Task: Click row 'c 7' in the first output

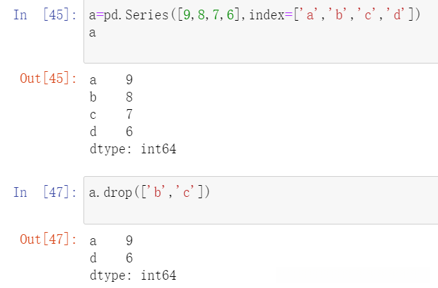Action: [x=110, y=115]
